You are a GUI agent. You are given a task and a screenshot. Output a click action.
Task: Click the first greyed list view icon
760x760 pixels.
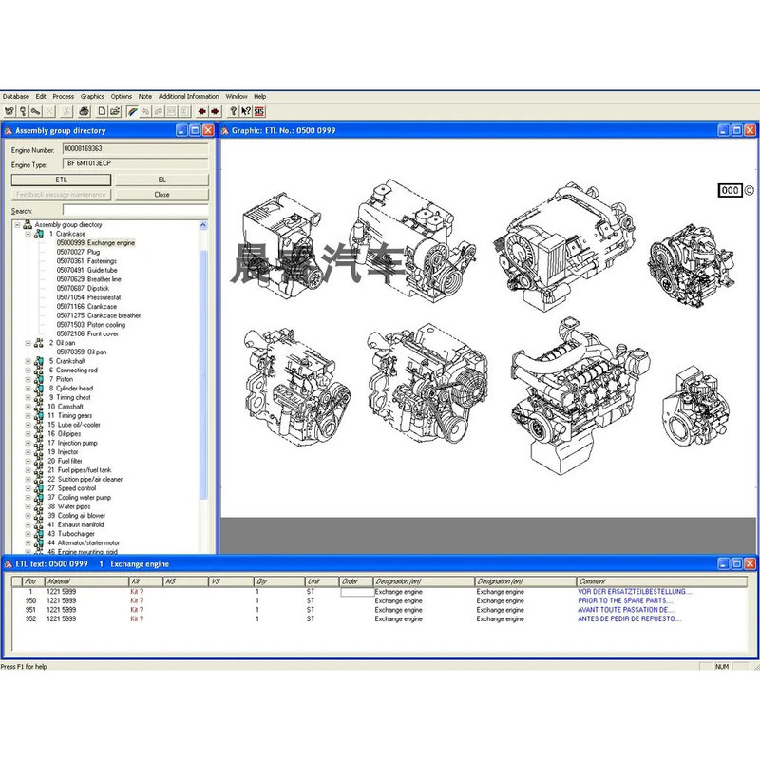tap(172, 111)
